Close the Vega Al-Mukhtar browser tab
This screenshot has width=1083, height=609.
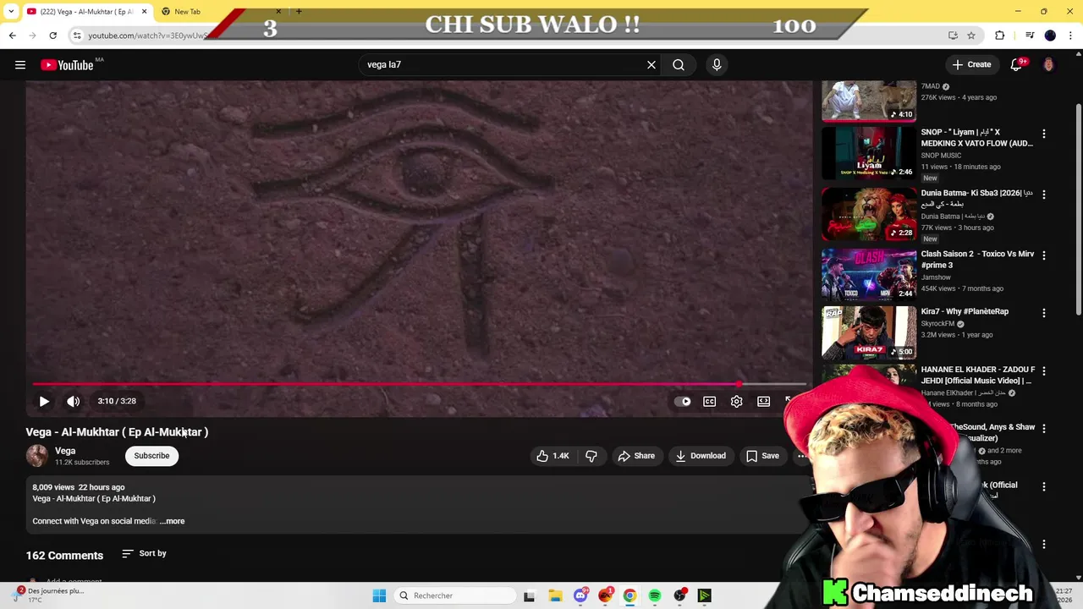[144, 12]
